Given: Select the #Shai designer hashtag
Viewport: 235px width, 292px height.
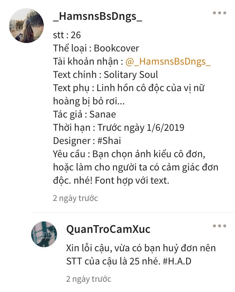Looking at the screenshot, I should tap(109, 141).
